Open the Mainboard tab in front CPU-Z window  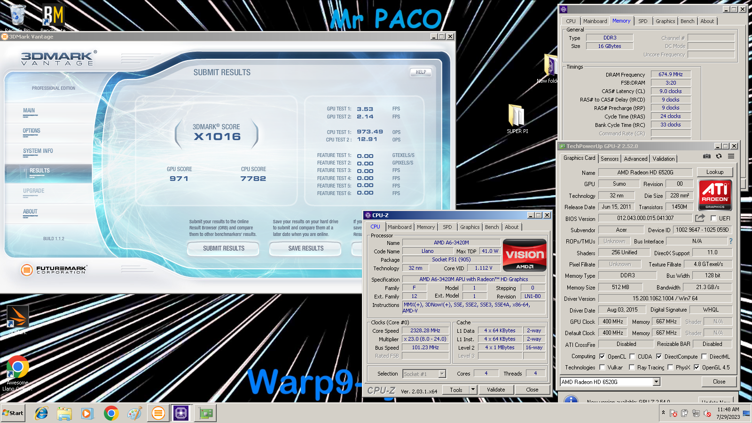click(399, 227)
